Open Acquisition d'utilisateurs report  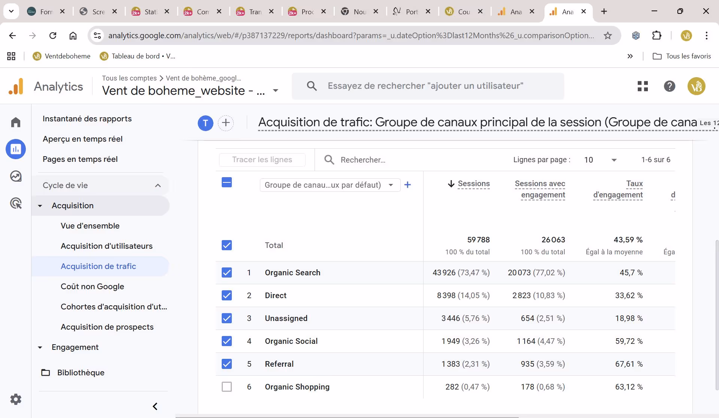(x=106, y=246)
